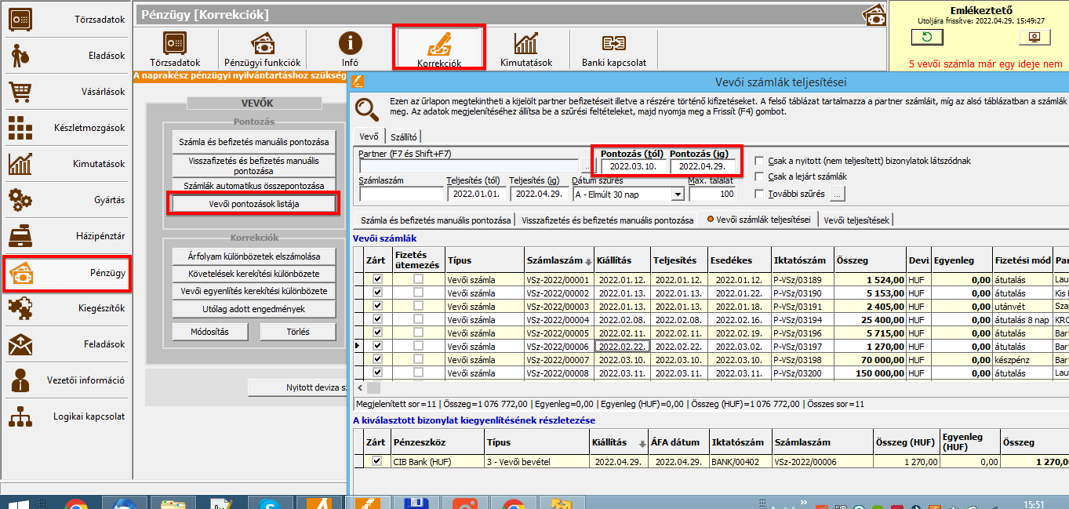Enable the Csak a lejárt számlák checkbox
This screenshot has height=509, width=1069.
[x=759, y=177]
